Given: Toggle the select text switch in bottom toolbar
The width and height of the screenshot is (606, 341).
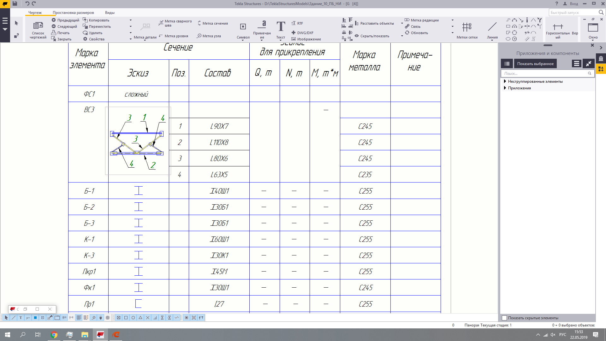Looking at the screenshot, I should click(x=21, y=318).
